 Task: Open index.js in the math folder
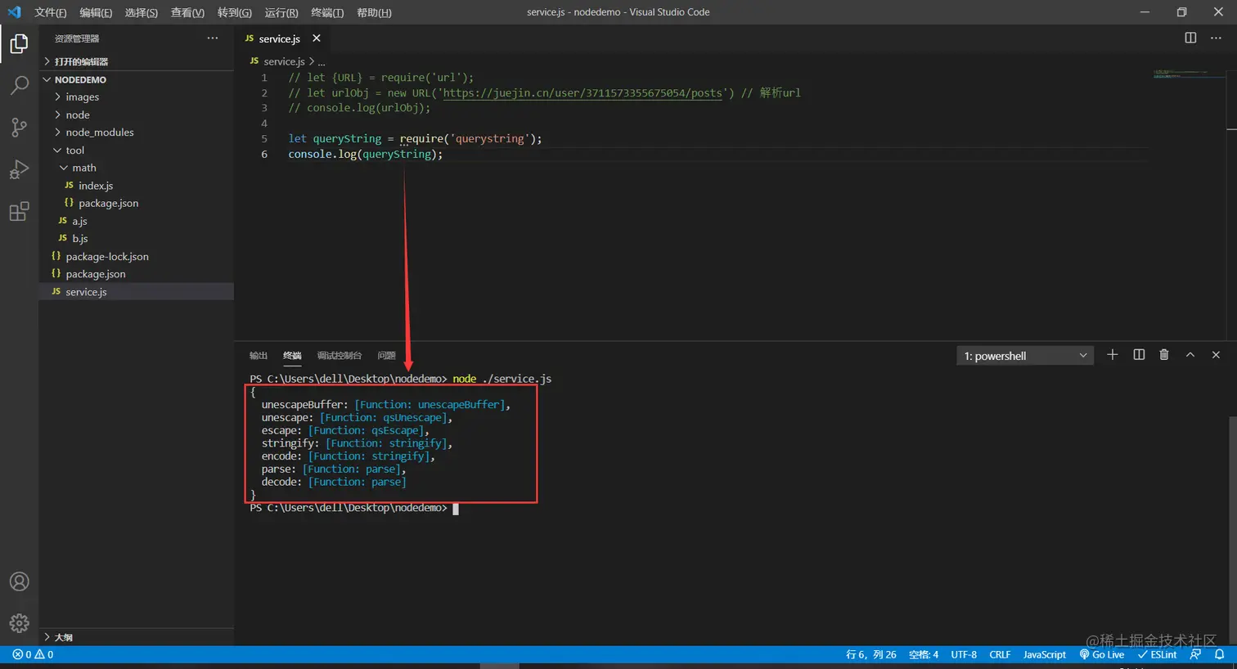tap(136, 186)
